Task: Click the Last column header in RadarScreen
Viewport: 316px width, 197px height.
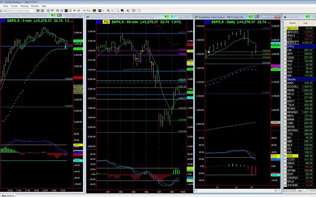Action: point(305,23)
